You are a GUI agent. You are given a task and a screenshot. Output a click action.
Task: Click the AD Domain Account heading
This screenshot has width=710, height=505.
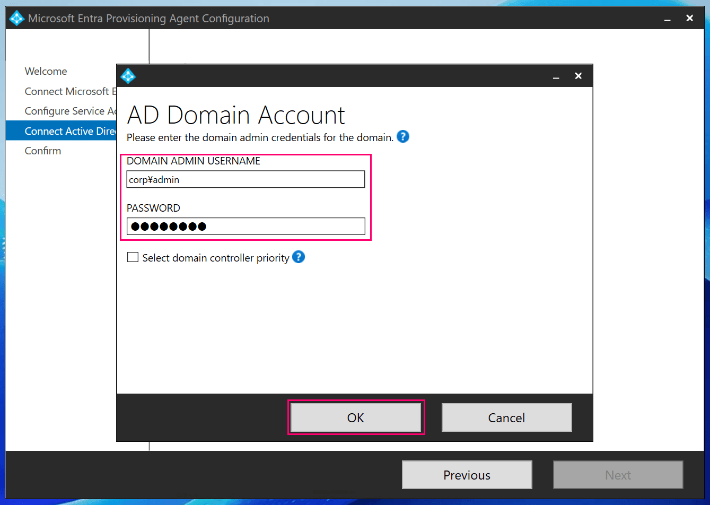pyautogui.click(x=236, y=115)
